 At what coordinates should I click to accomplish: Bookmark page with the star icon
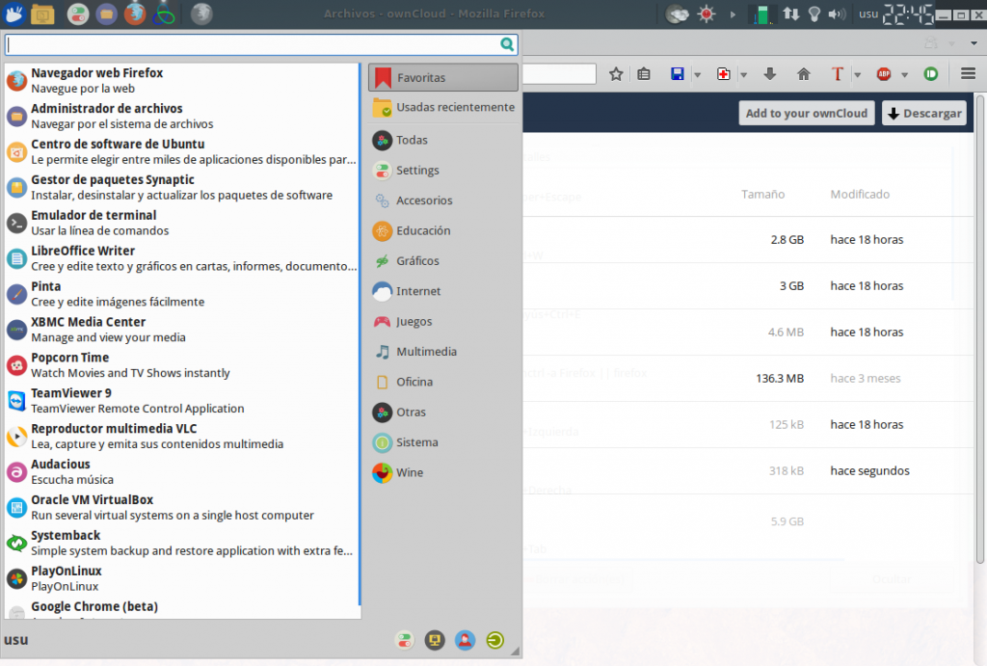click(616, 74)
